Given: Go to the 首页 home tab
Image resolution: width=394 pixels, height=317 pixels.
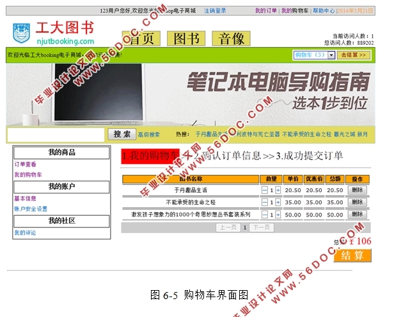Looking at the screenshot, I should point(141,38).
